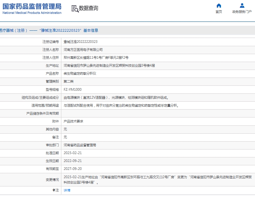The height and width of the screenshot is (197, 255).
Task: Select expiry date 2027-09-20
Action: [73, 169]
